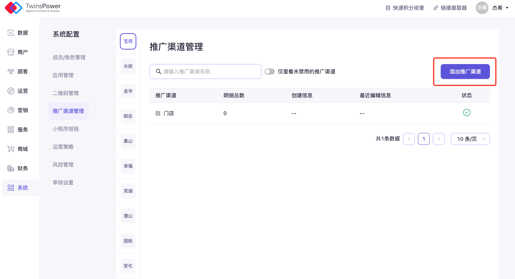Select 二维码管理 menu item
The height and width of the screenshot is (279, 515).
(x=66, y=93)
